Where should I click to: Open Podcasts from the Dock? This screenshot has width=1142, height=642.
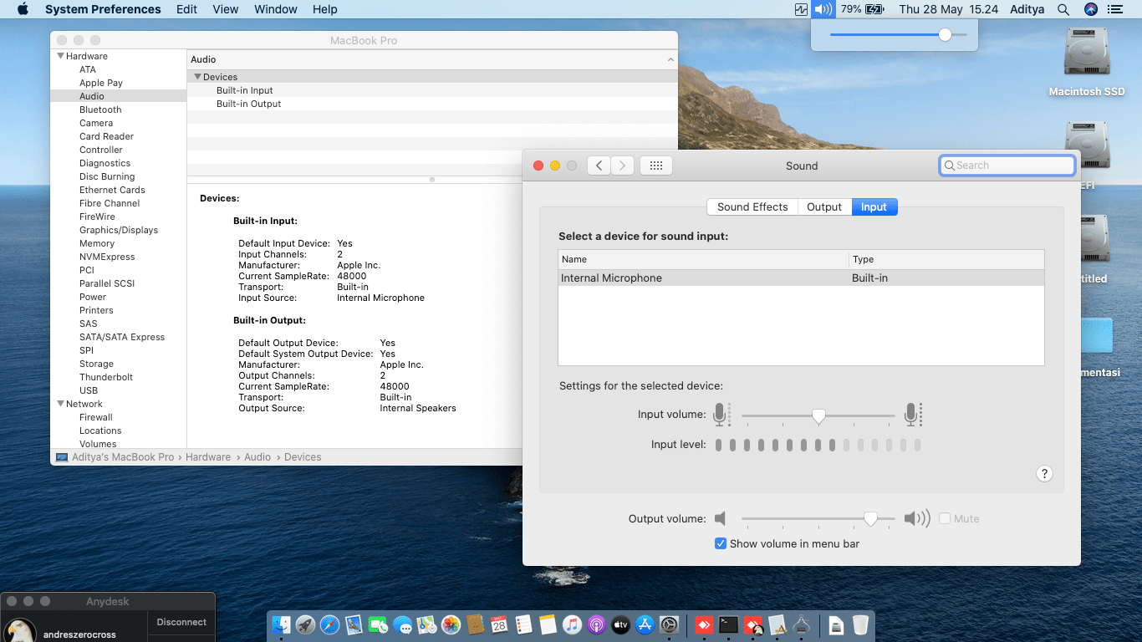pyautogui.click(x=596, y=624)
